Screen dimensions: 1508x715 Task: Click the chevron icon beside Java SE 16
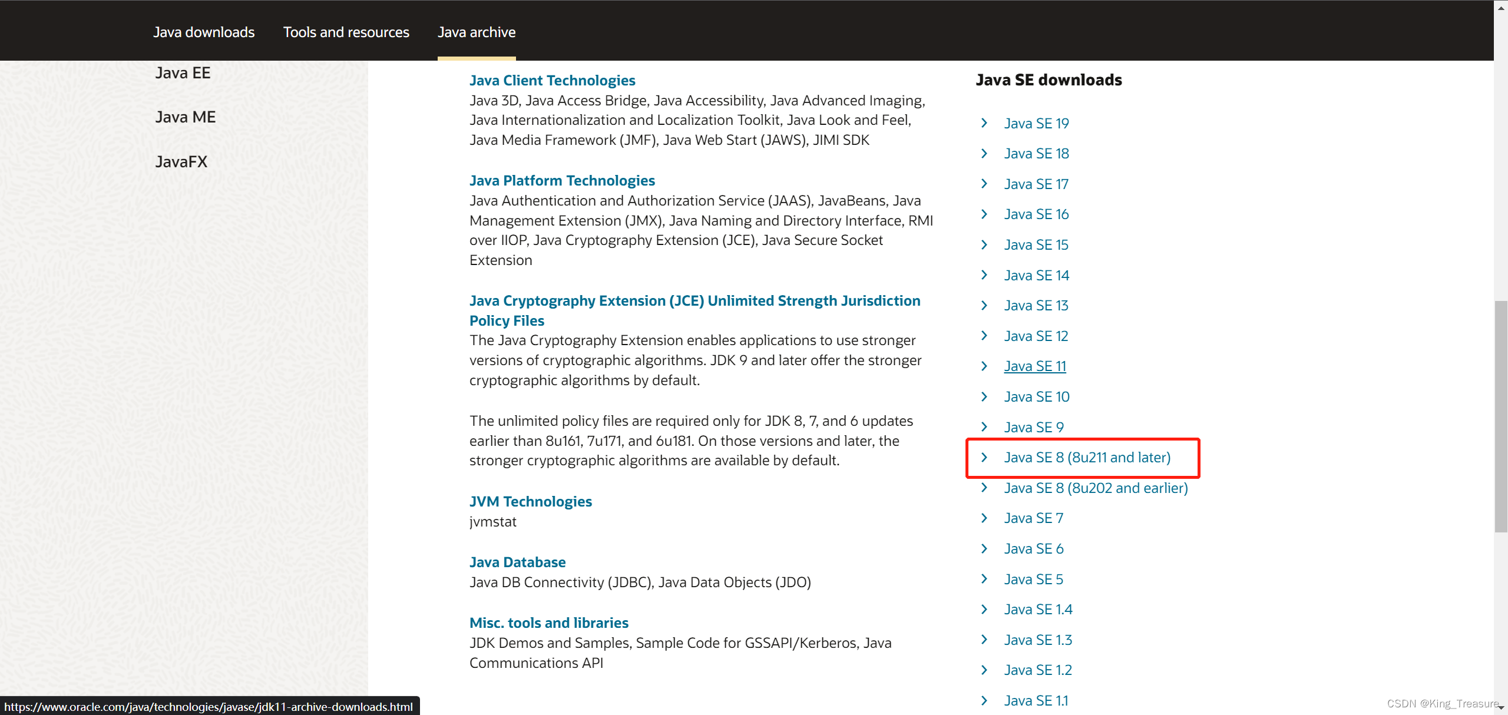click(x=984, y=214)
